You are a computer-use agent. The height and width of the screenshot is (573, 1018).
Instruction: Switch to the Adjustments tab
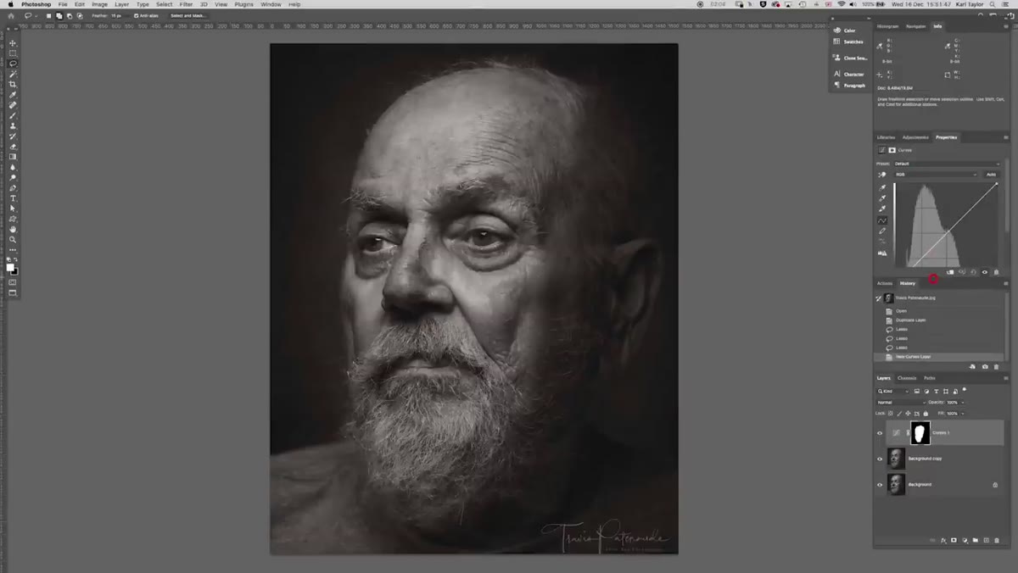tap(915, 137)
